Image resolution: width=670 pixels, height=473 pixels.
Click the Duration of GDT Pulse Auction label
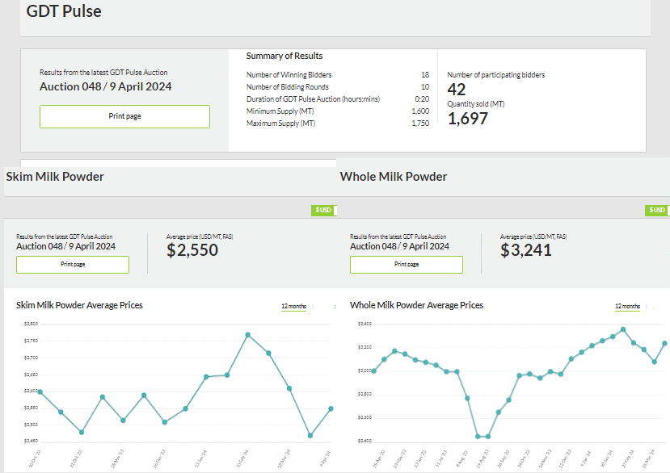pos(314,99)
